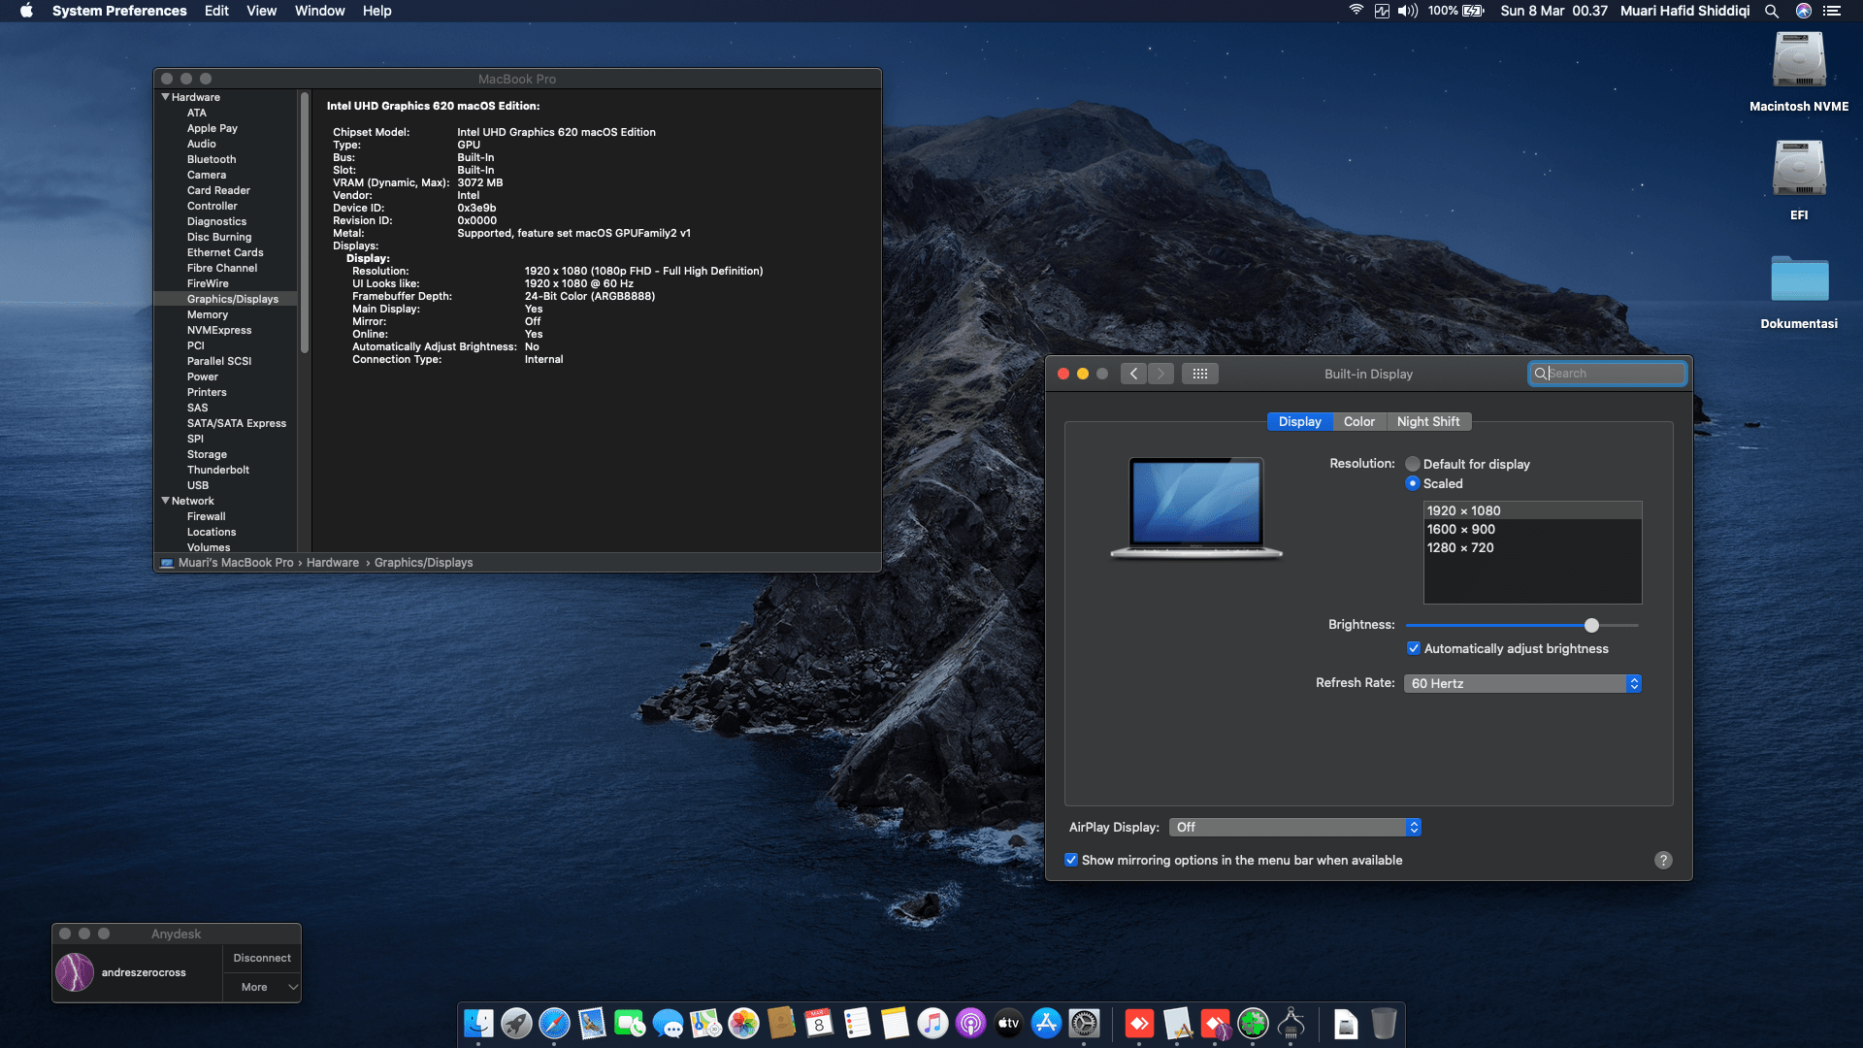Open Dokumentasi folder on desktop

tap(1799, 278)
